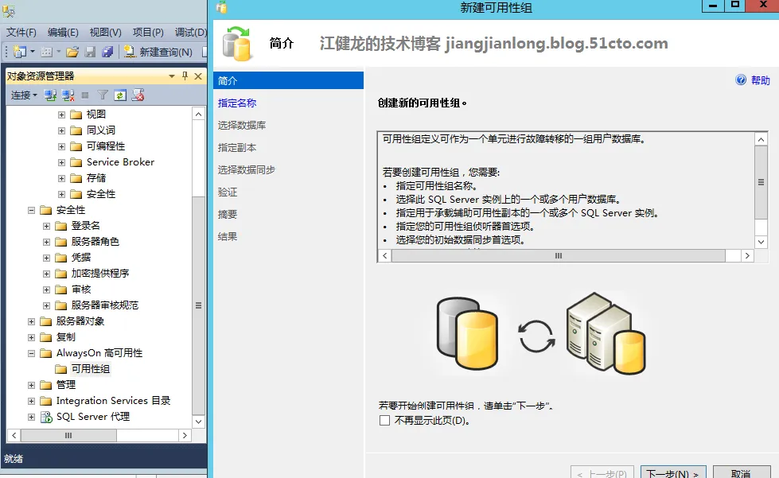Apply the Filter icon in Object Explorer toolbar

tap(103, 94)
